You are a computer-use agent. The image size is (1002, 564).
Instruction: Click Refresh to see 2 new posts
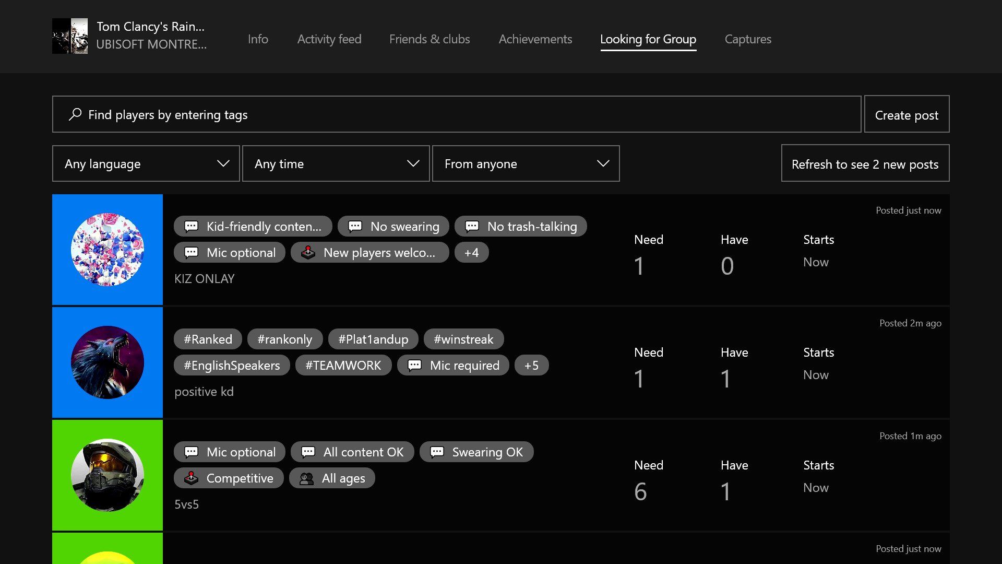[x=865, y=164]
